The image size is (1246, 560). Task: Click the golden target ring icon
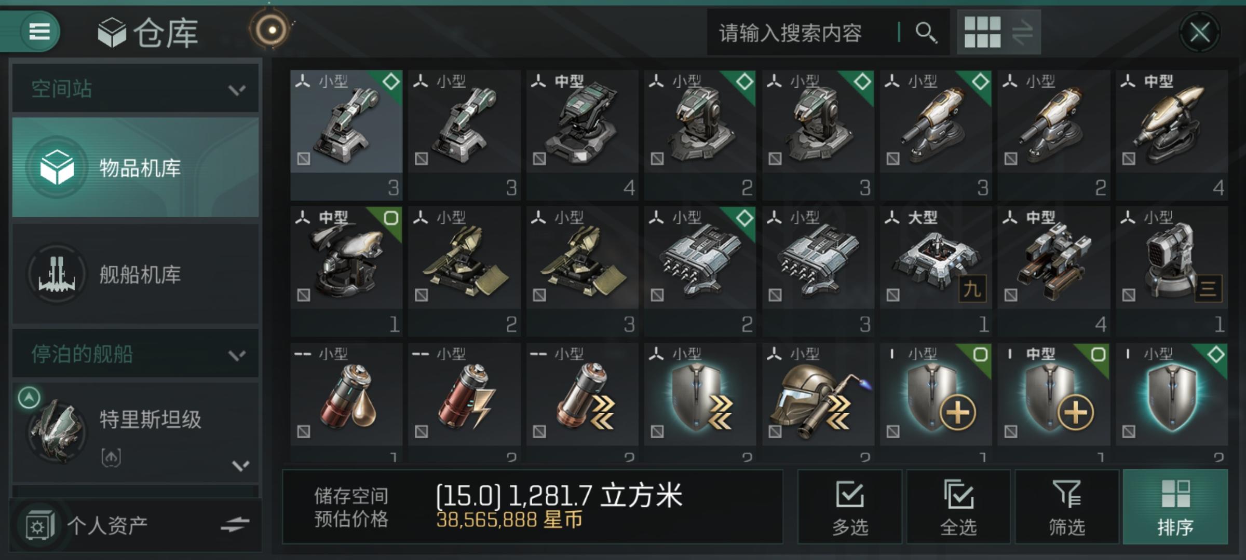[272, 30]
